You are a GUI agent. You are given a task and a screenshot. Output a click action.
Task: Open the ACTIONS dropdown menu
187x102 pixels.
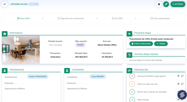(178, 4)
